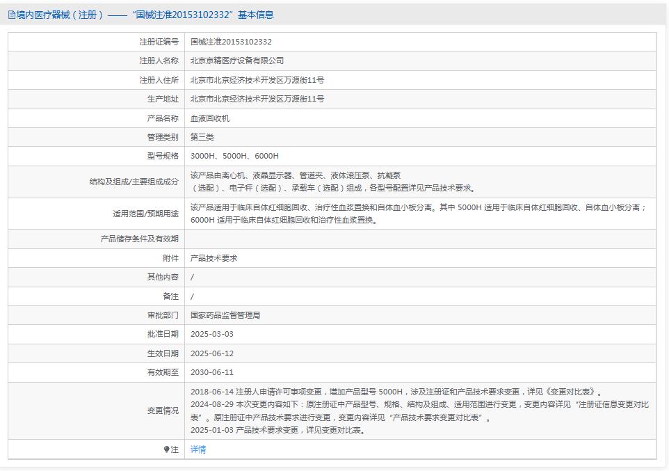Click the 型号规格 label
669x471 pixels.
(x=163, y=156)
